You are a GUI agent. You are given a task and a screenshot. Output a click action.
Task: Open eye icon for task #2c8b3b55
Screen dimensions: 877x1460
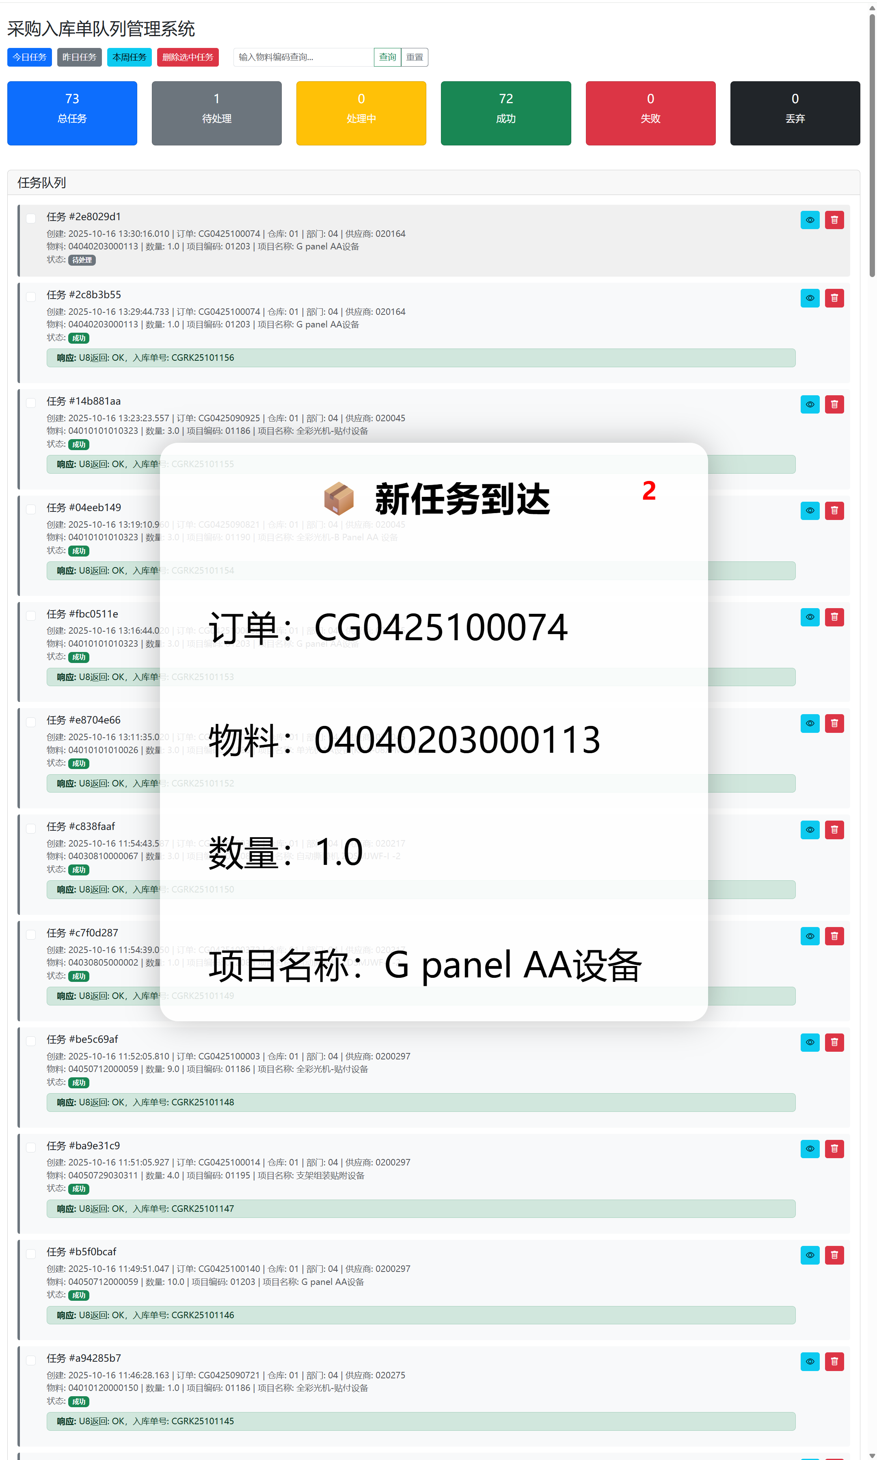[810, 298]
